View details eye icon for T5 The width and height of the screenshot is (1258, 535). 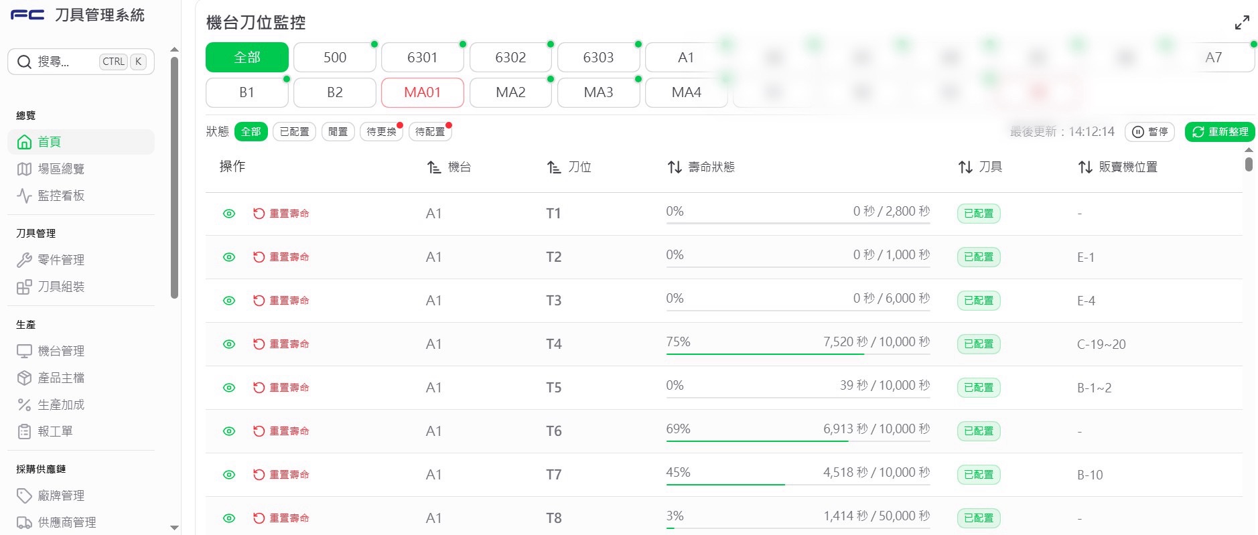(x=229, y=388)
